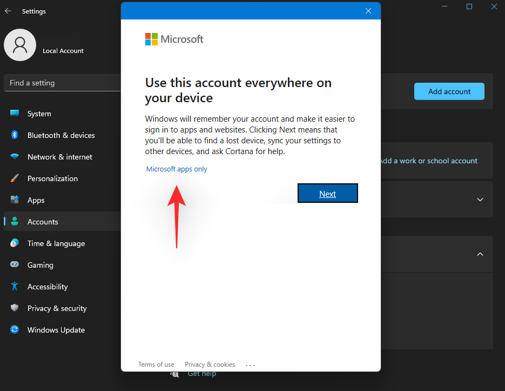Image resolution: width=505 pixels, height=391 pixels.
Task: Click the Network & internet Wi-Fi icon
Action: click(15, 157)
